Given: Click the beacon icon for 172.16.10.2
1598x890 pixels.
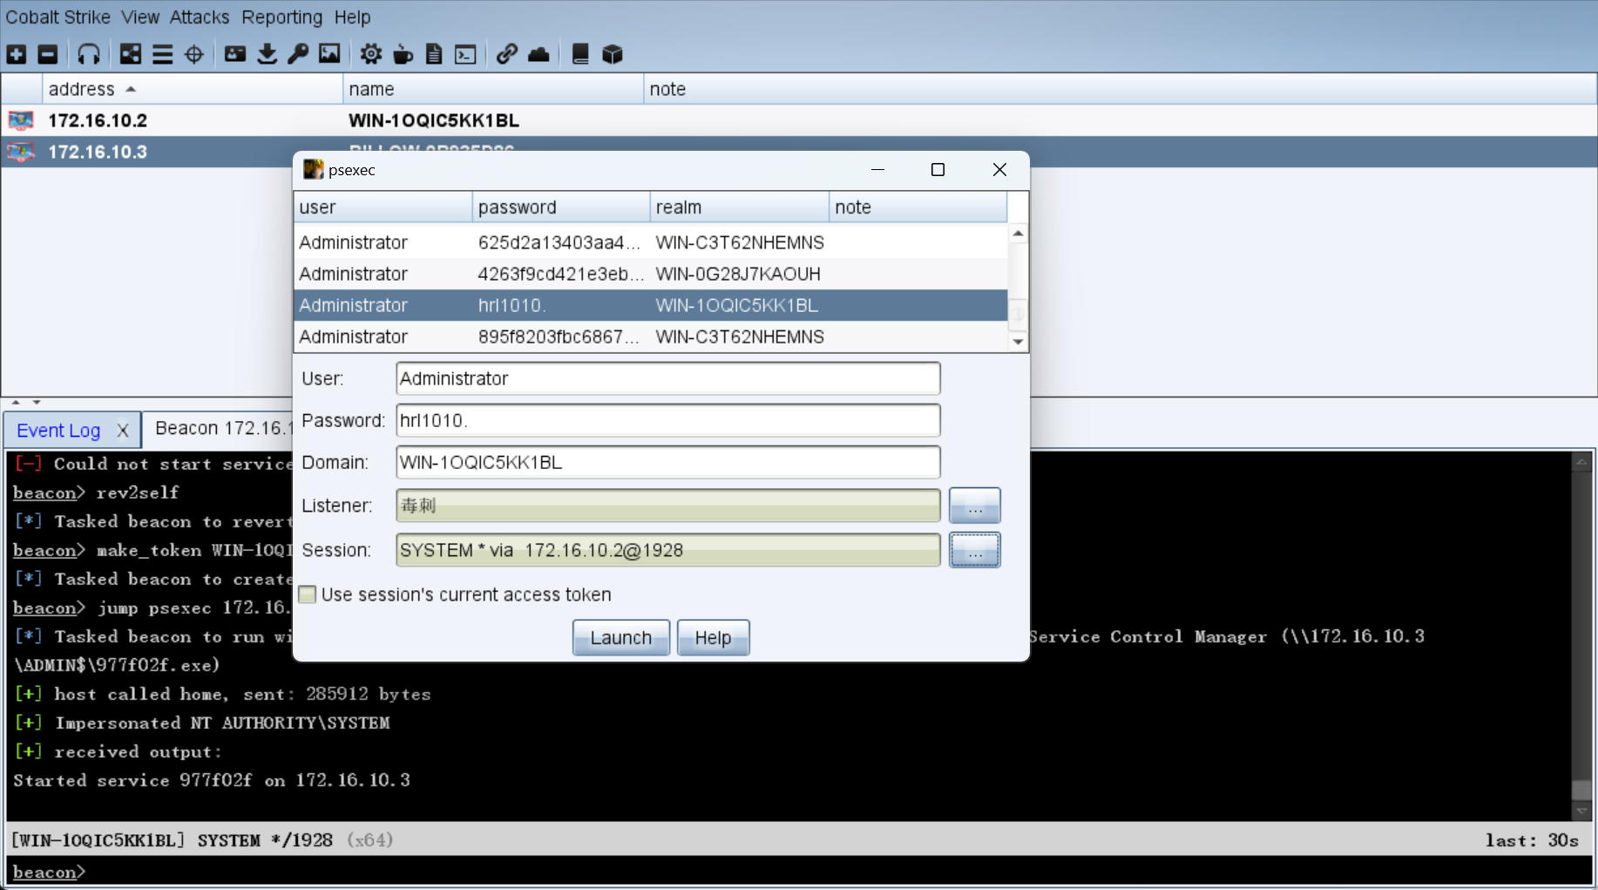Looking at the screenshot, I should 21,120.
